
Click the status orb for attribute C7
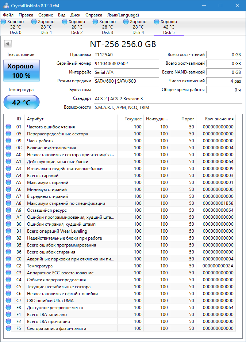coord(8,301)
